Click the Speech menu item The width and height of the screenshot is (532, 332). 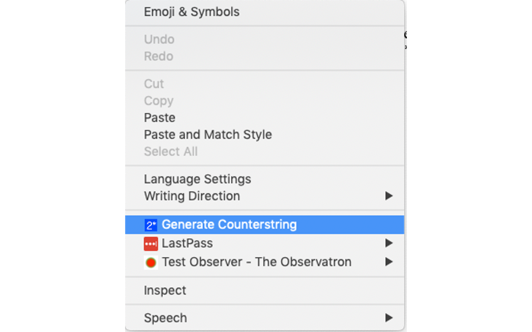[x=165, y=317]
